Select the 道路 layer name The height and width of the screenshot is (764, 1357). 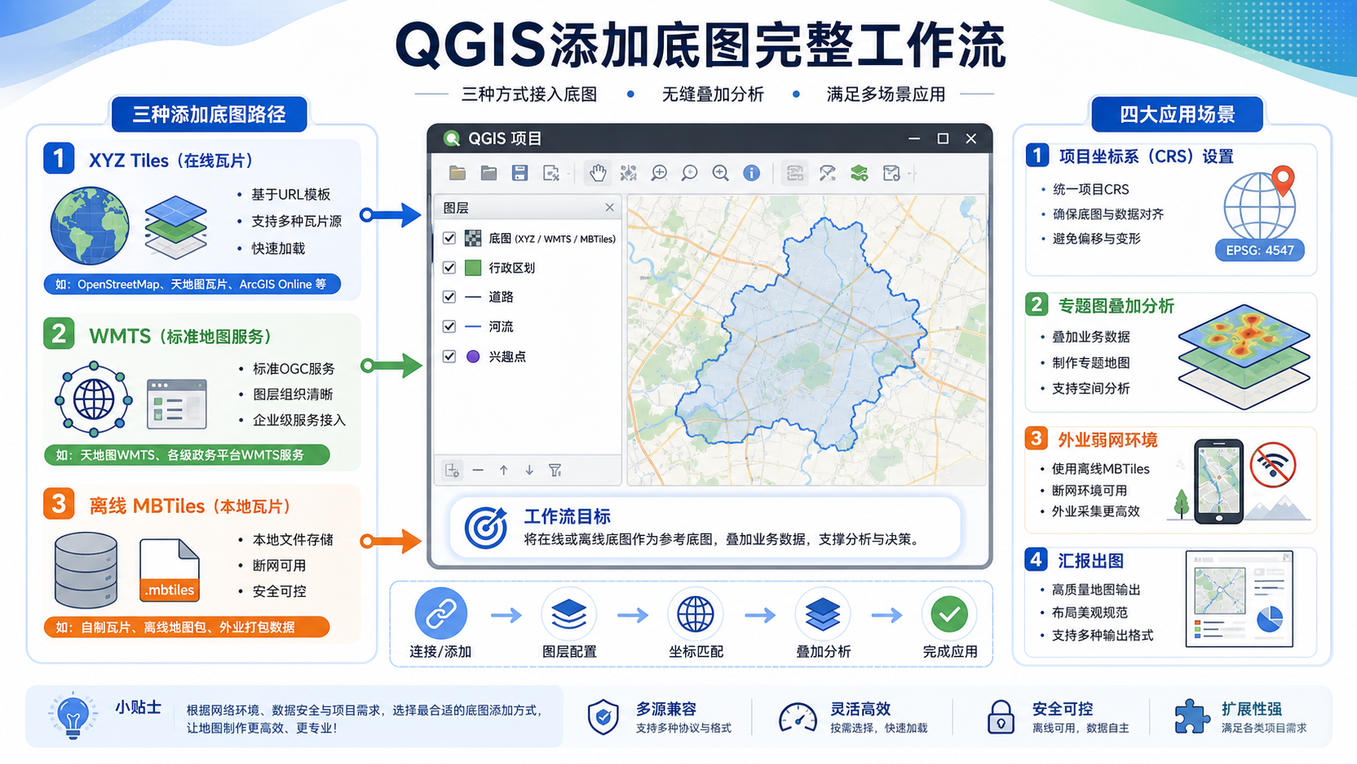(501, 297)
